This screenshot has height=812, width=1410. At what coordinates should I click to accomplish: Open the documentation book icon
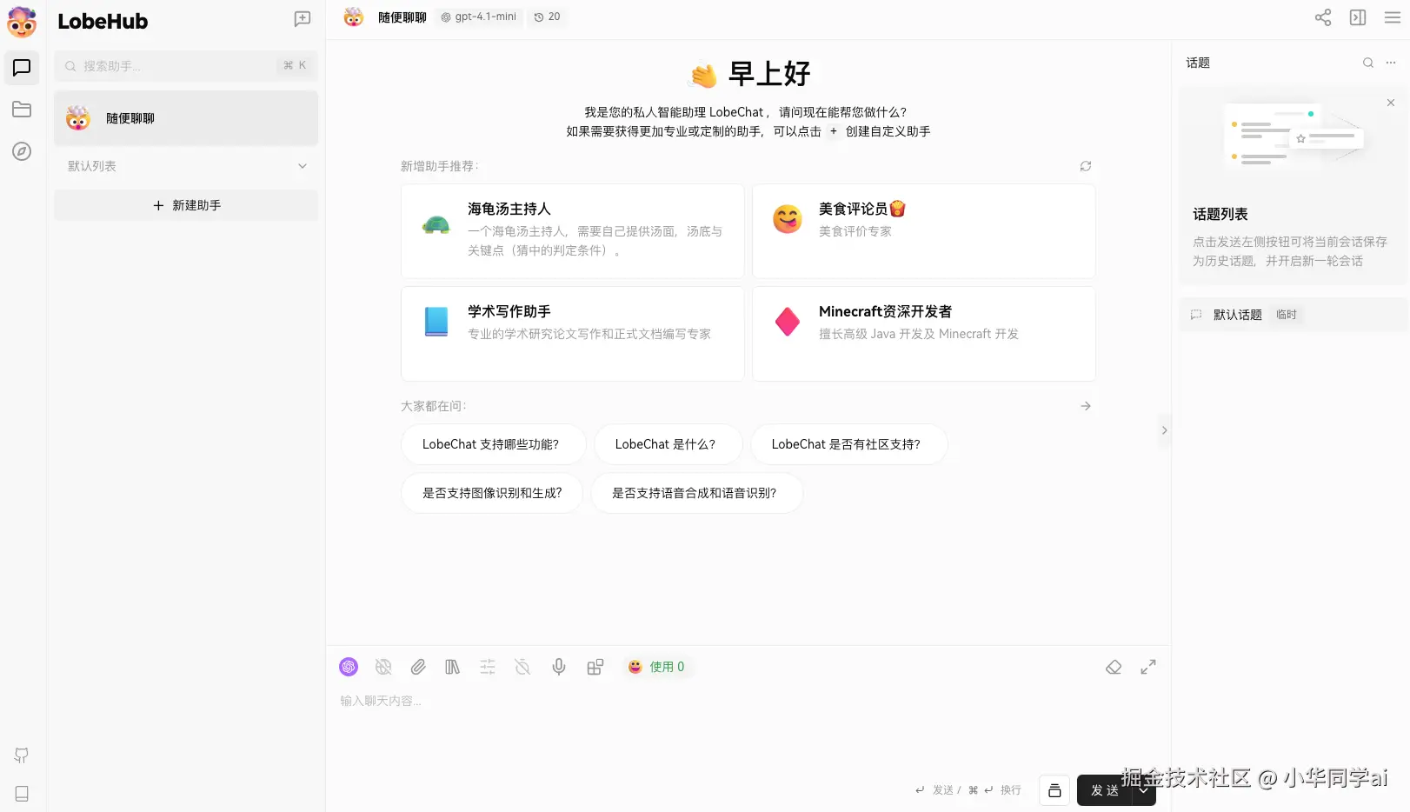(22, 794)
